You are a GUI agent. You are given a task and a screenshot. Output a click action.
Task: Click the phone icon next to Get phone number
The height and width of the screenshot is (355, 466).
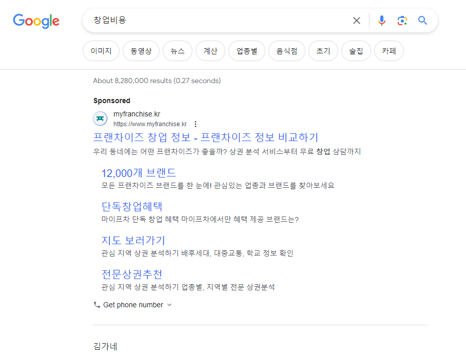(96, 304)
